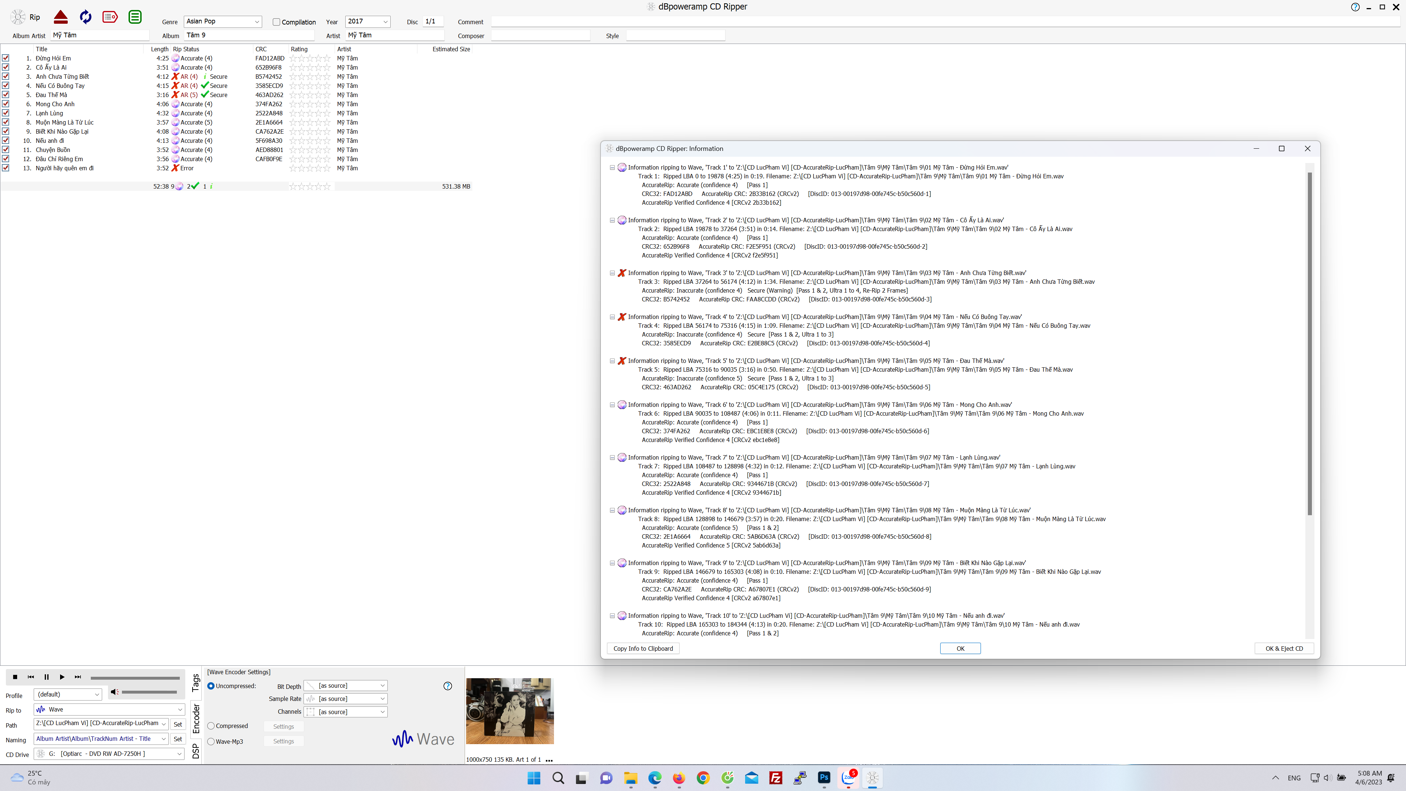Sort by CRC column header
This screenshot has height=791, width=1406.
pos(261,49)
